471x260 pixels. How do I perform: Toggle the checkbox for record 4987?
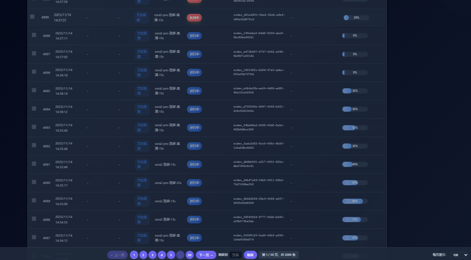[34, 237]
